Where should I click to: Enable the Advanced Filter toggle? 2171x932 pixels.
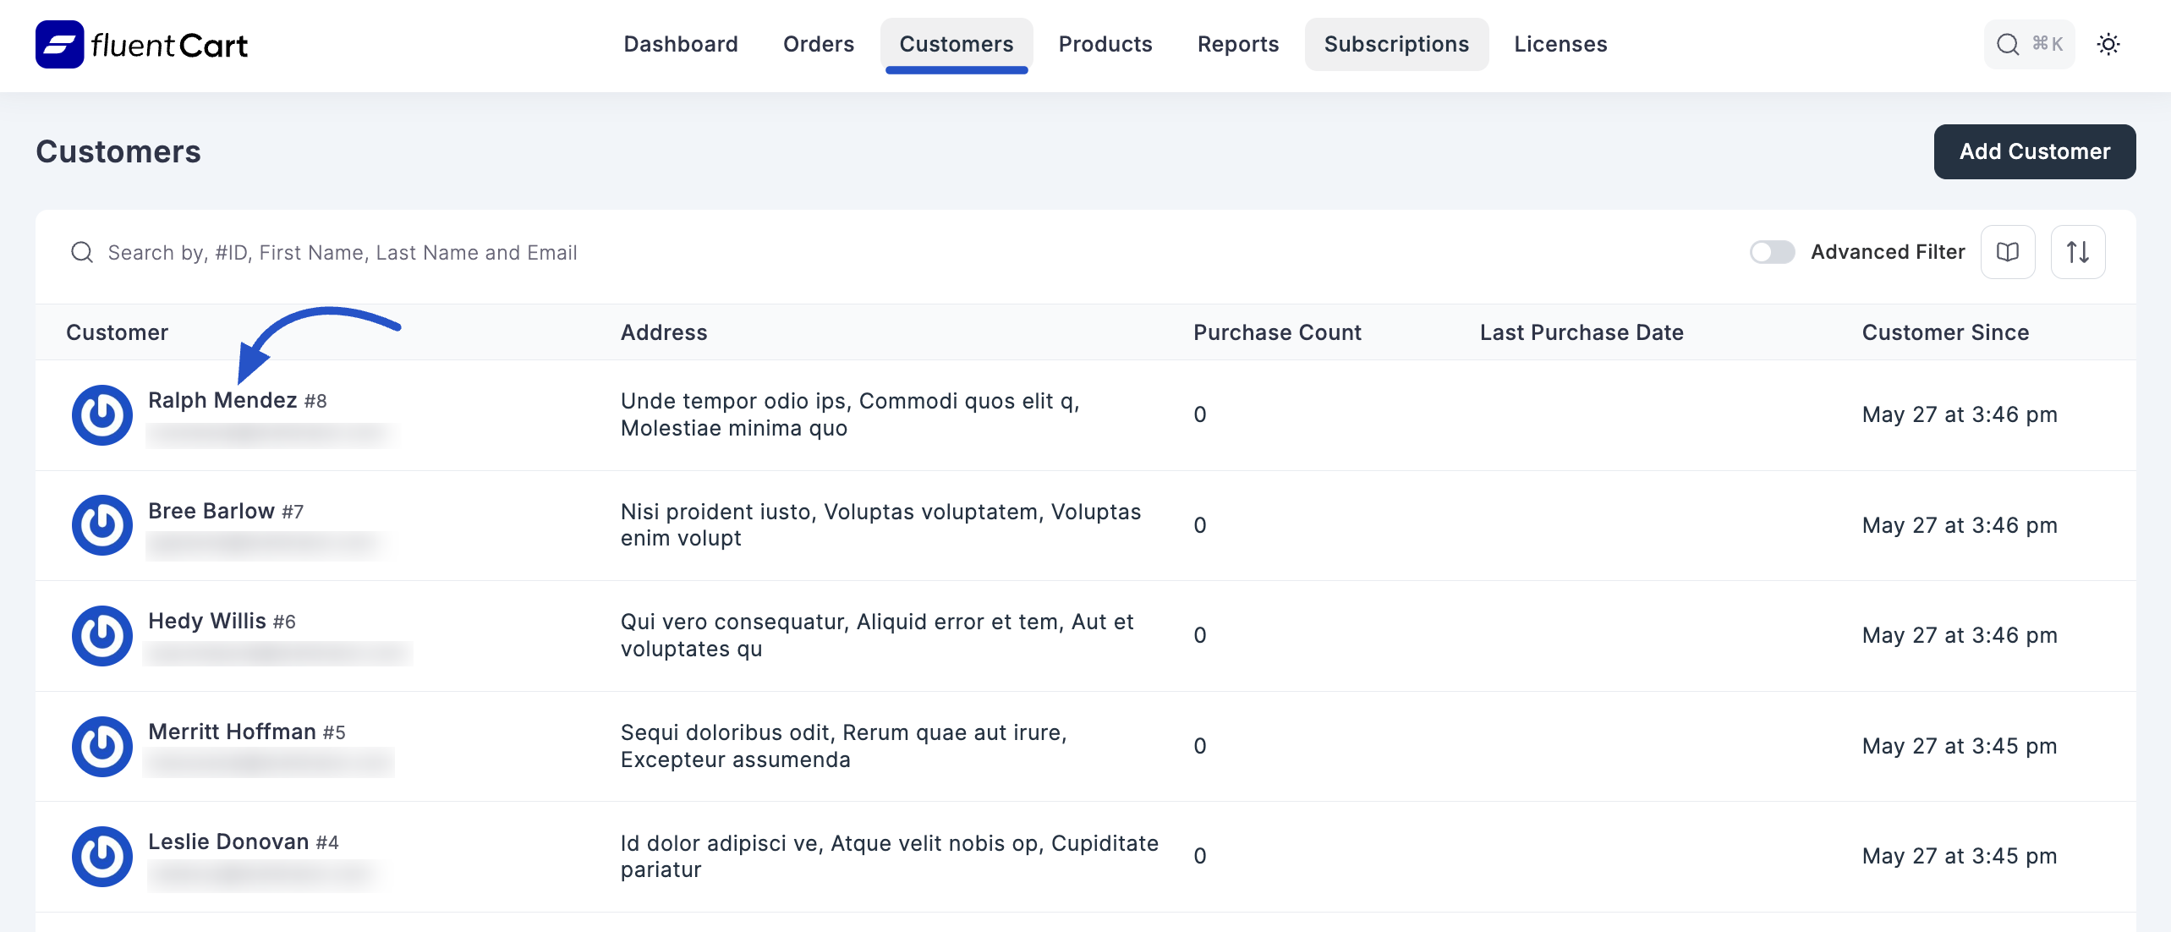1772,251
